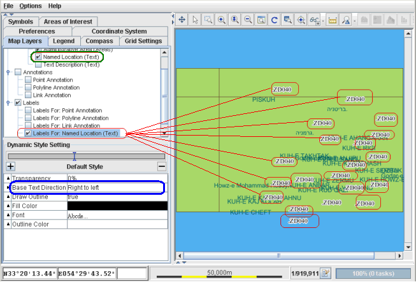Click the minus button to remove Default Style
This screenshot has width=416, height=282.
[162, 166]
